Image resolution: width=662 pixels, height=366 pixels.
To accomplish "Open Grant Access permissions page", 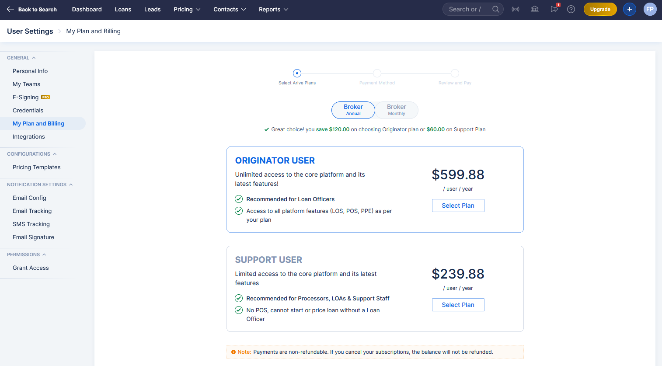I will (31, 268).
